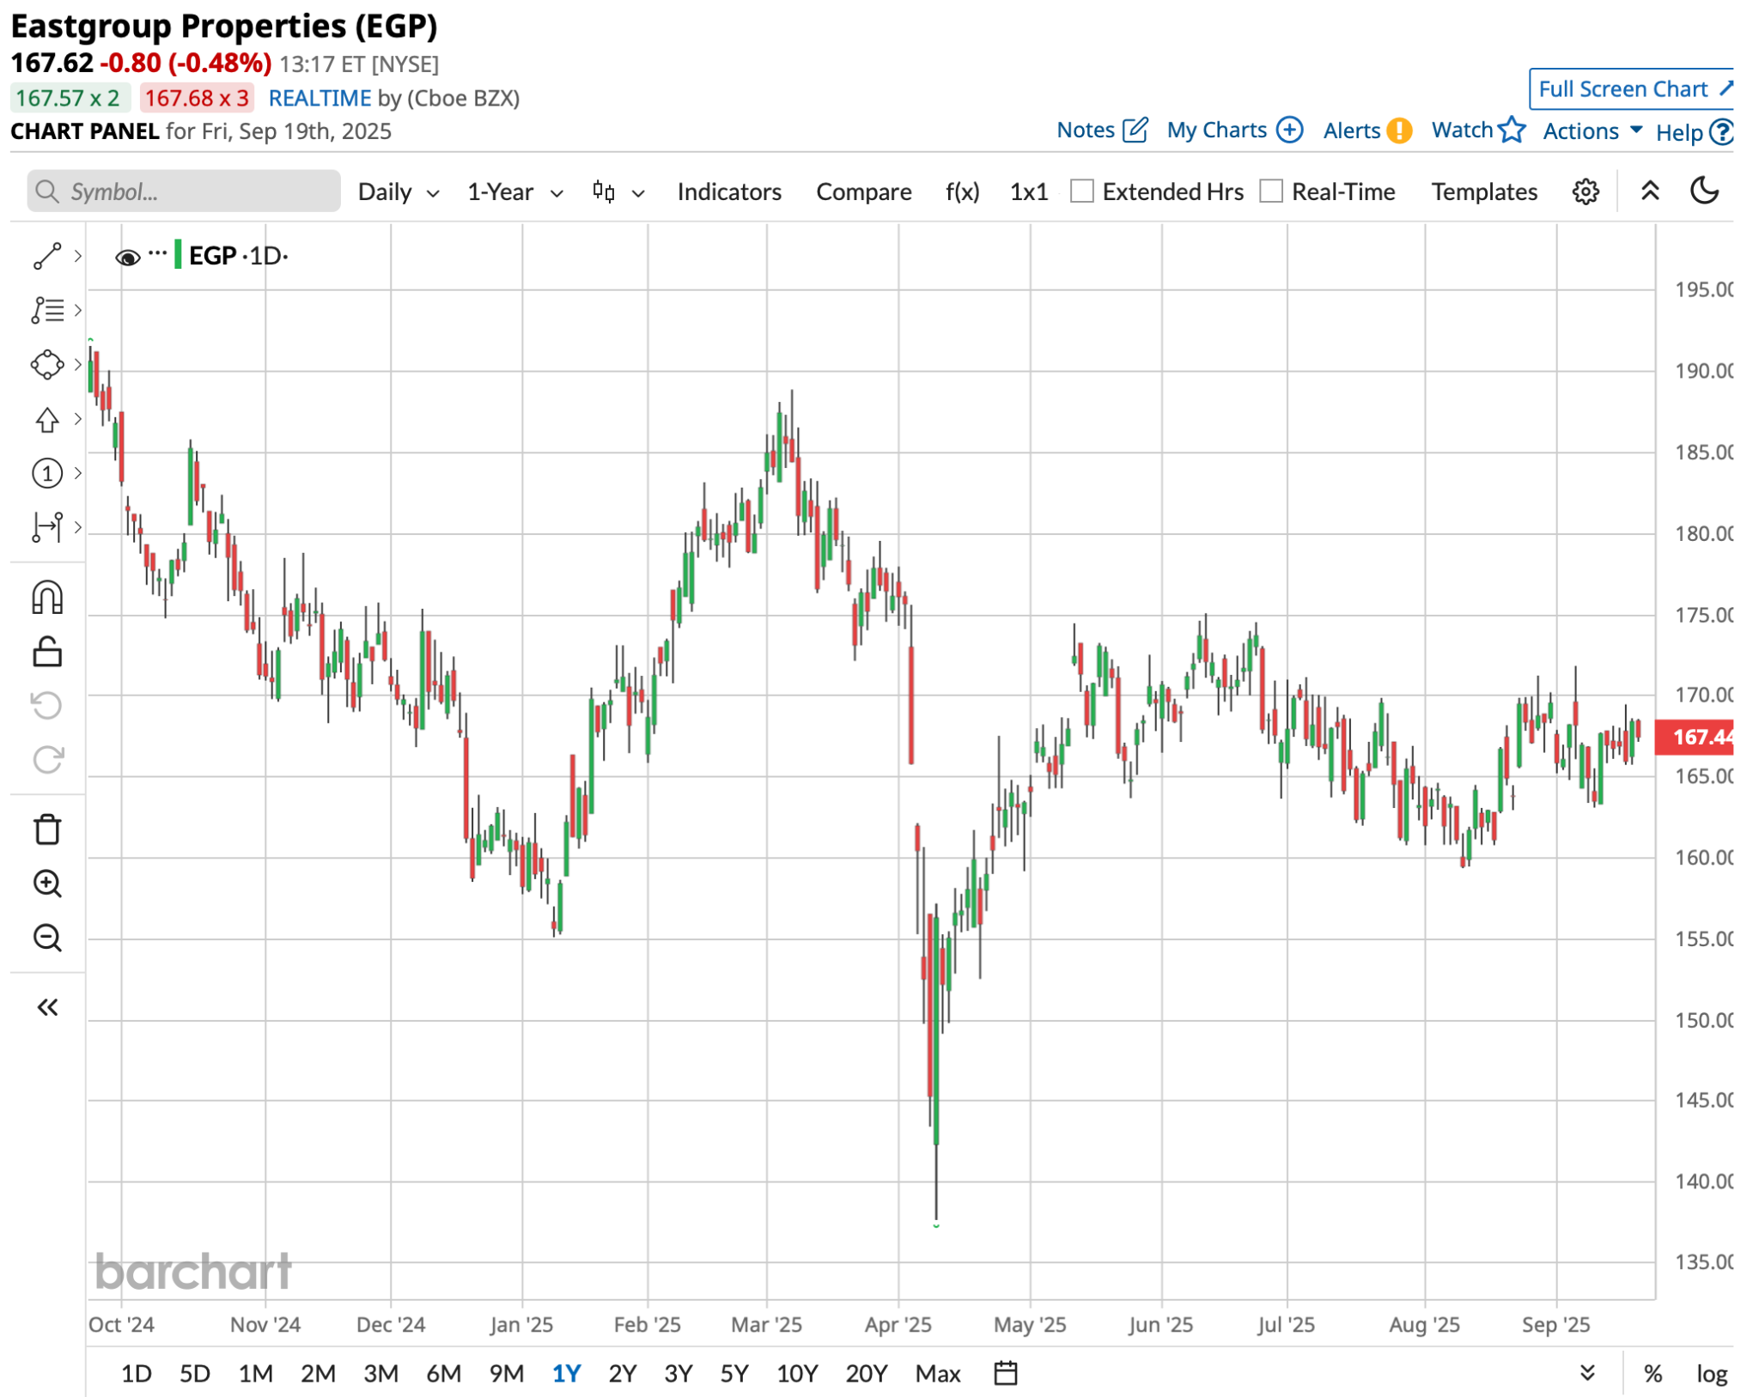Click the REALTIME link

tap(320, 98)
